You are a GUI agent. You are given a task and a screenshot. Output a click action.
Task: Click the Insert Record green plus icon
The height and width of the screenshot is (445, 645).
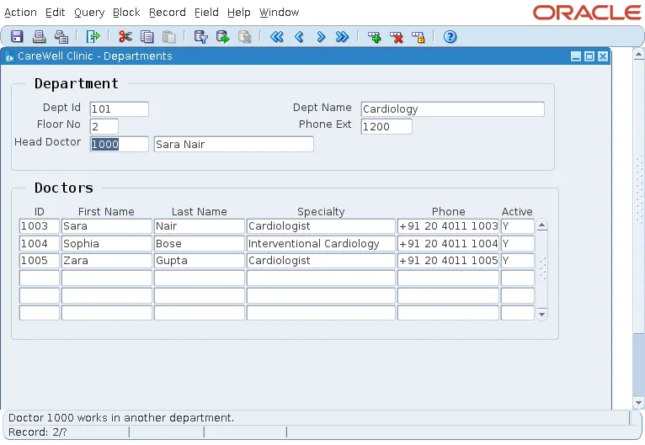pos(375,36)
